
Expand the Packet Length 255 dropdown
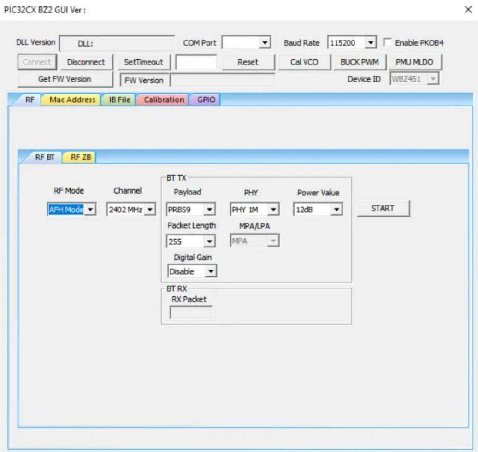[191, 241]
